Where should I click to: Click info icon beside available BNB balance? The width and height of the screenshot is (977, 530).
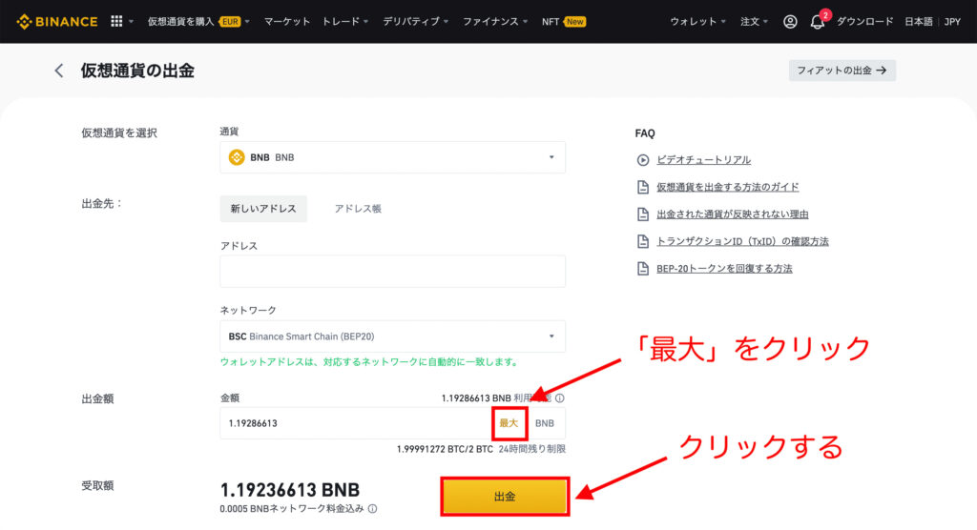pos(559,397)
